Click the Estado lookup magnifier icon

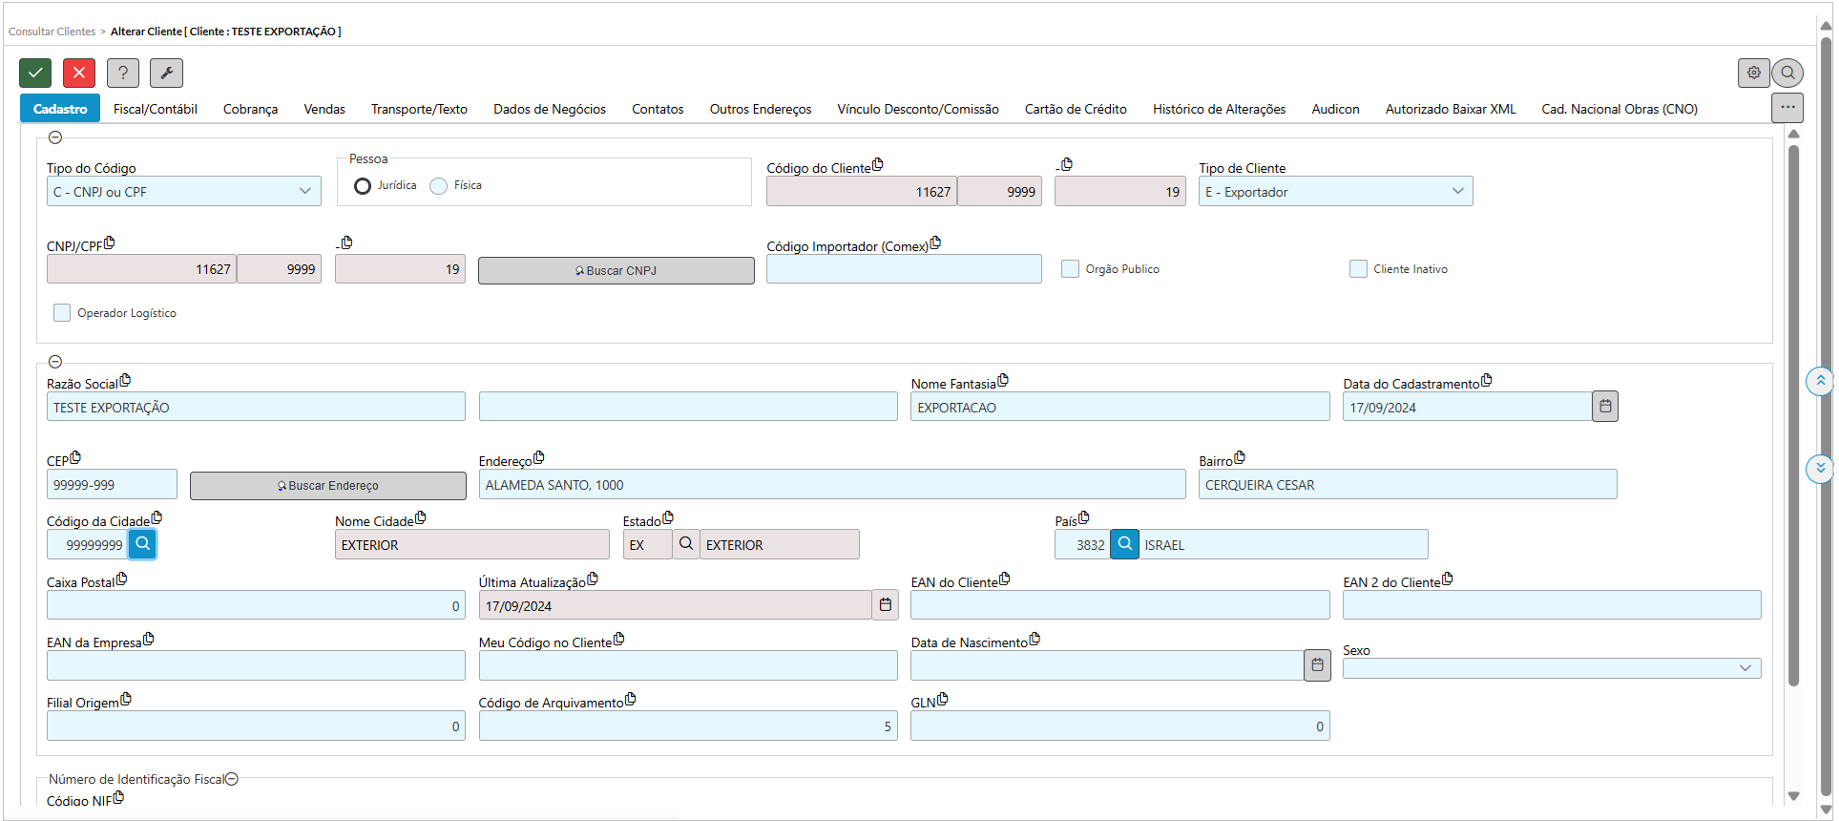click(685, 544)
